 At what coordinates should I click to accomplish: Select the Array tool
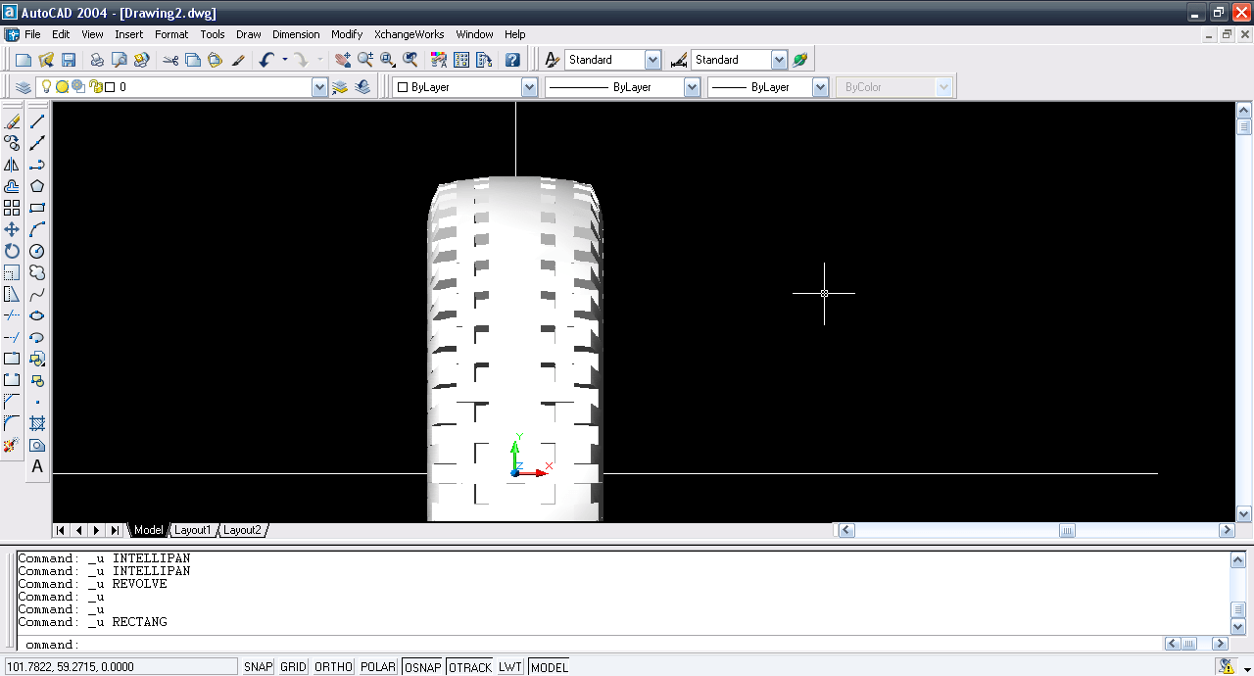[x=12, y=208]
